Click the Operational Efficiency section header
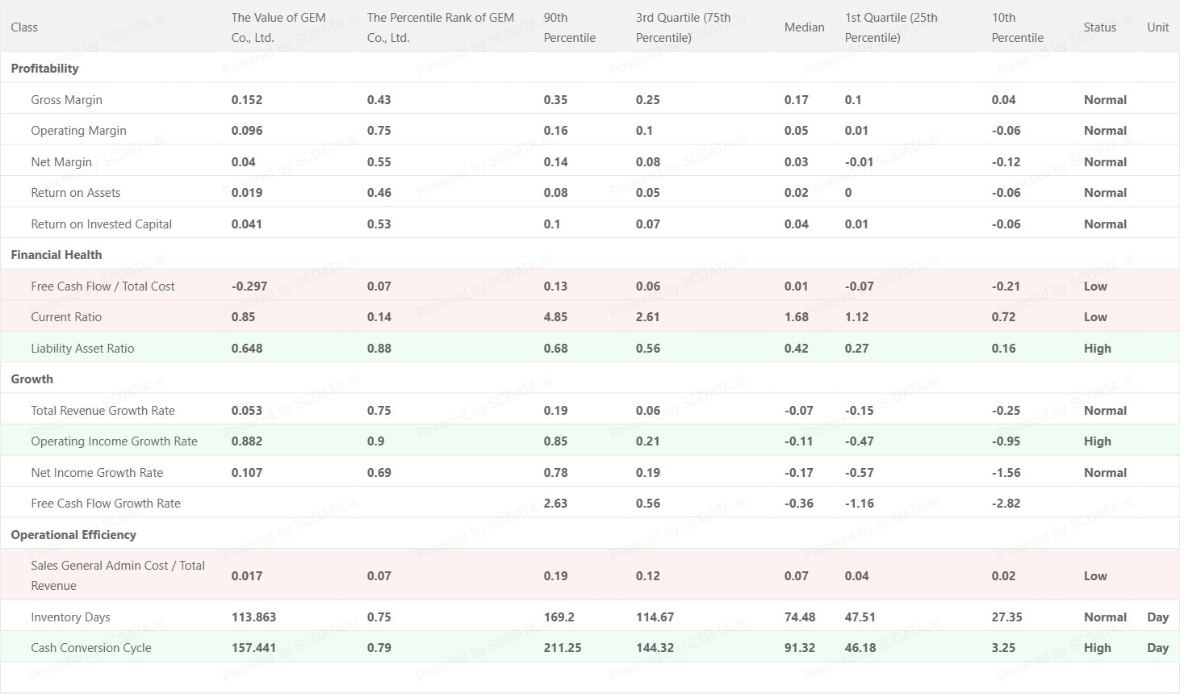This screenshot has width=1180, height=694. click(73, 535)
